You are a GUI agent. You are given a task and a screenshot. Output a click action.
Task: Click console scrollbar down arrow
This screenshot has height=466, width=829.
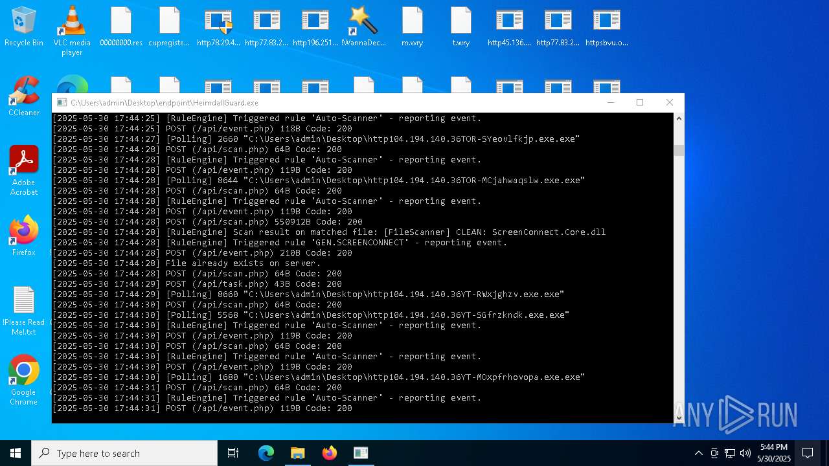(679, 417)
